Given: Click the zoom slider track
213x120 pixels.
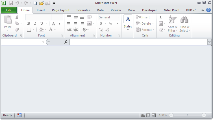Looking at the screenshot, I should point(188,115).
